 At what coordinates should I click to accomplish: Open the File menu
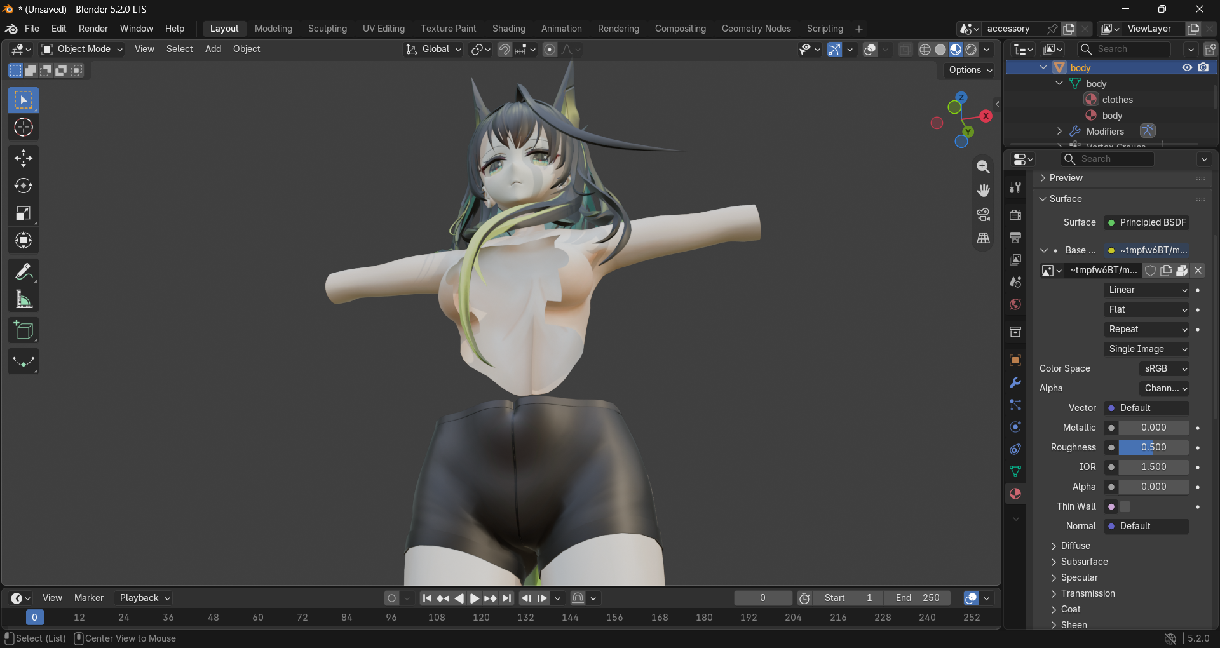click(x=32, y=29)
